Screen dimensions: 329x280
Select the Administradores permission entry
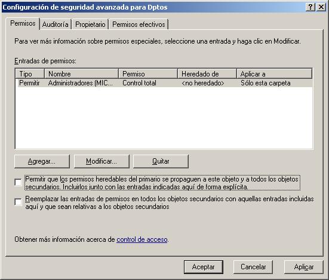coord(164,83)
